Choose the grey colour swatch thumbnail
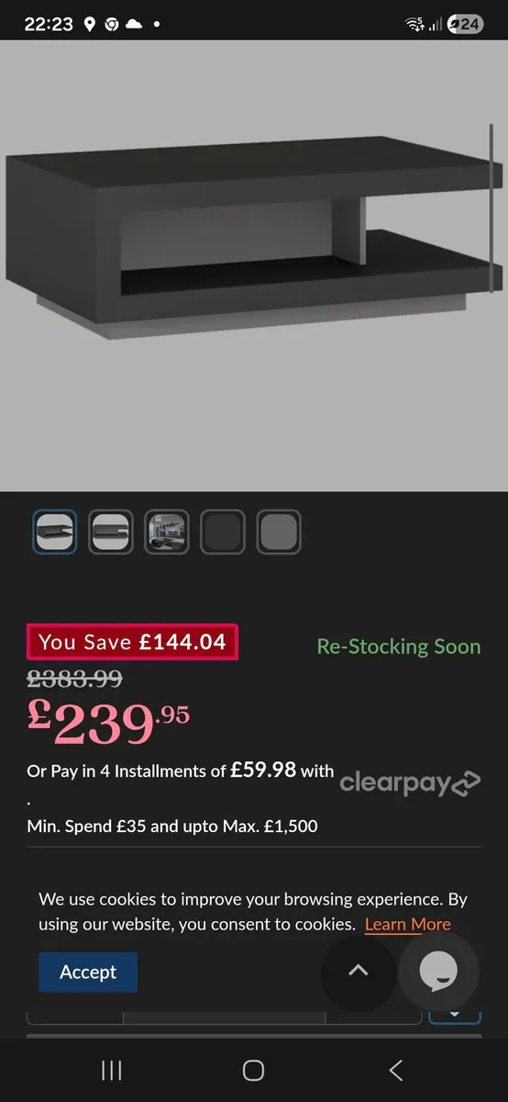This screenshot has height=1102, width=508. [279, 532]
